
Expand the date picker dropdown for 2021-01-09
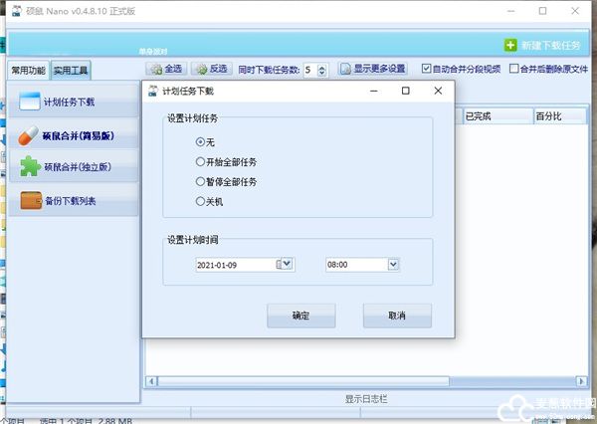287,264
